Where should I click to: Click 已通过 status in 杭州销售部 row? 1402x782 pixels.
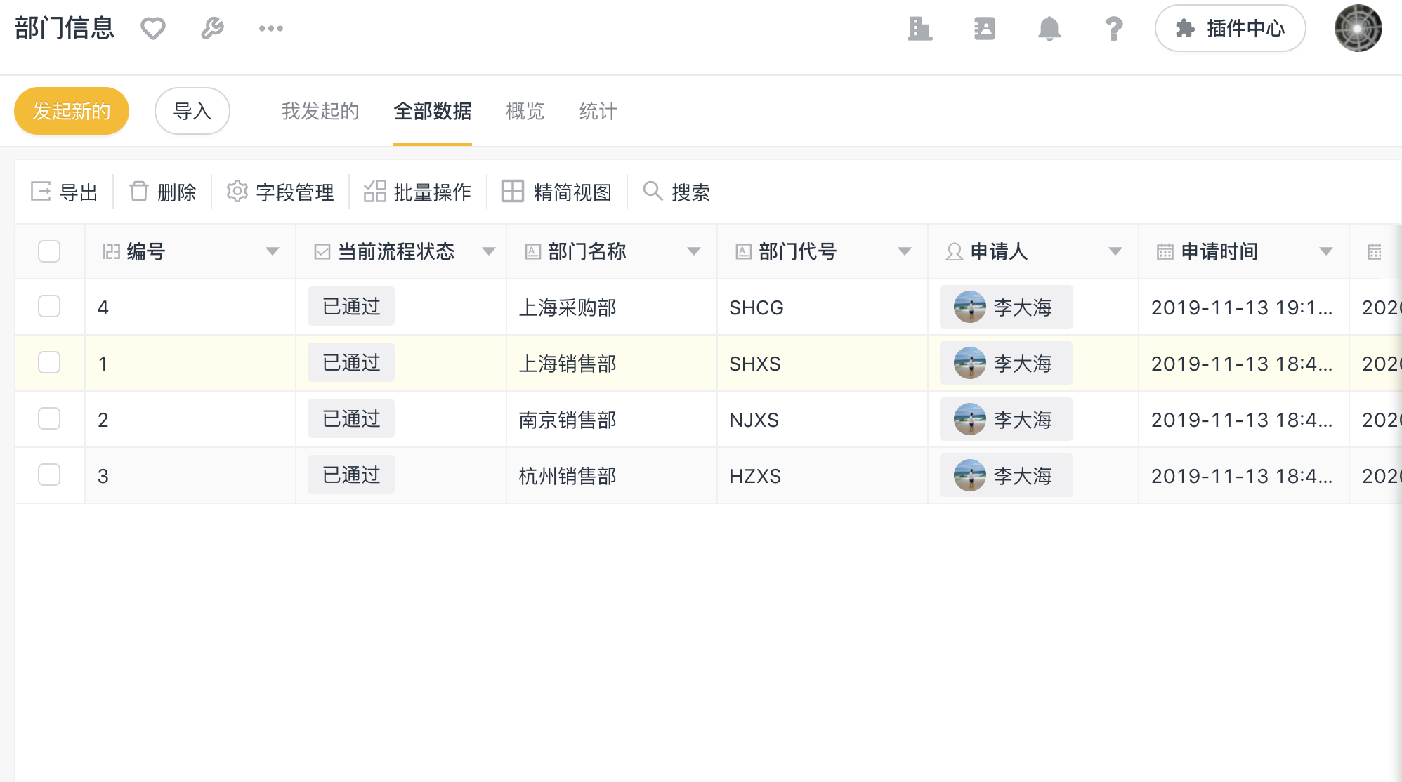click(x=351, y=475)
